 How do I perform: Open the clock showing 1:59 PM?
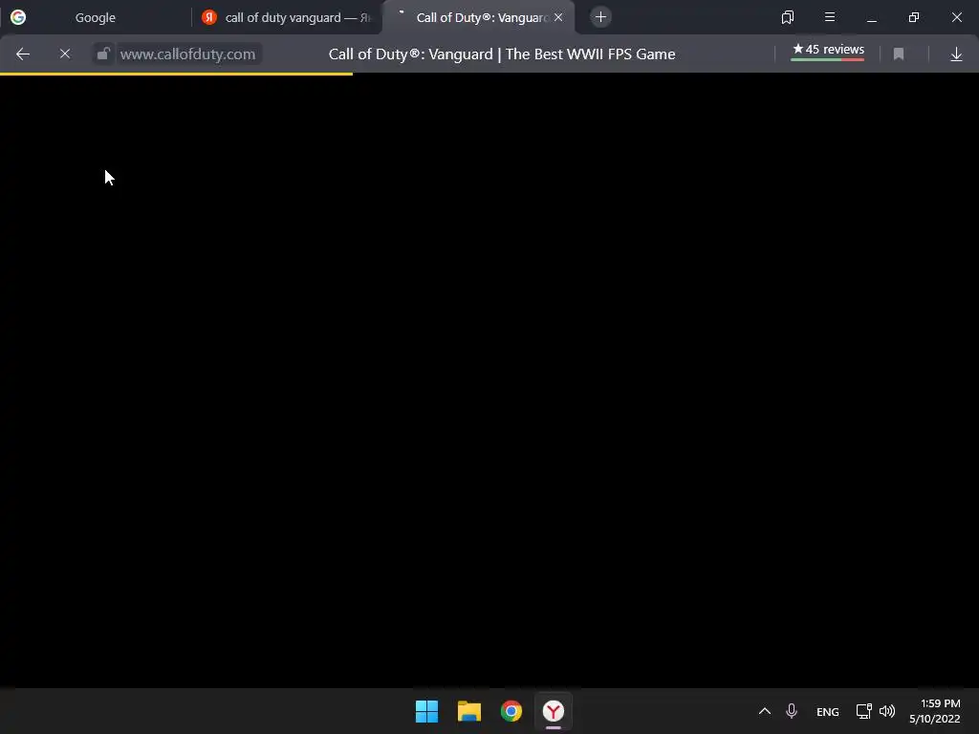point(935,711)
